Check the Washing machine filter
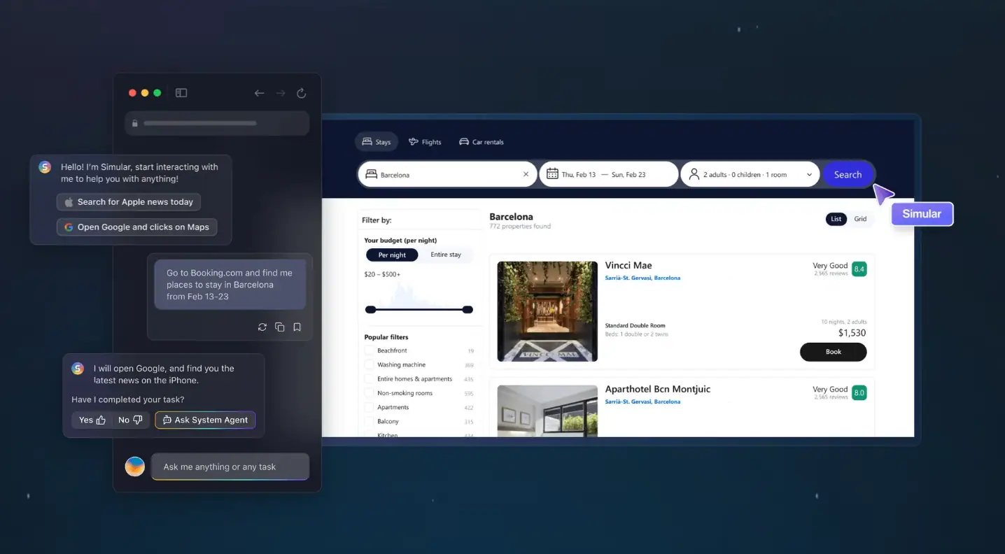The width and height of the screenshot is (1005, 554). 369,364
